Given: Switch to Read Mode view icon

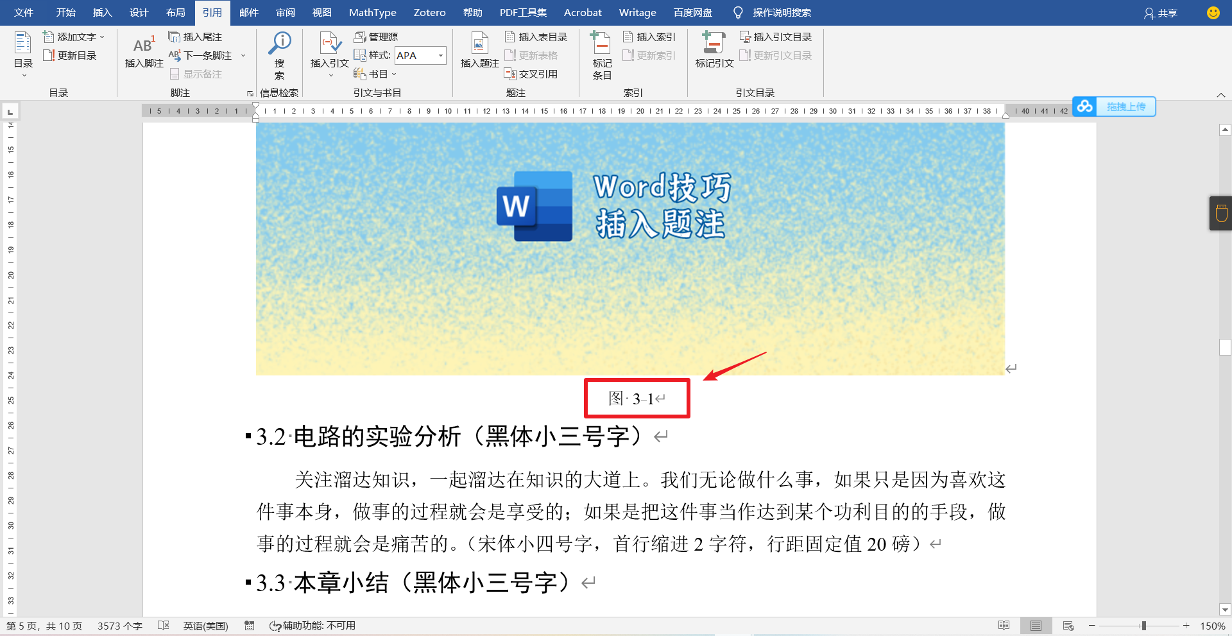Looking at the screenshot, I should [x=1004, y=626].
